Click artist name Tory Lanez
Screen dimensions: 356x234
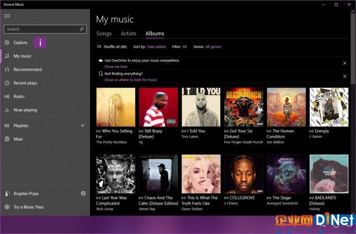tap(190, 136)
